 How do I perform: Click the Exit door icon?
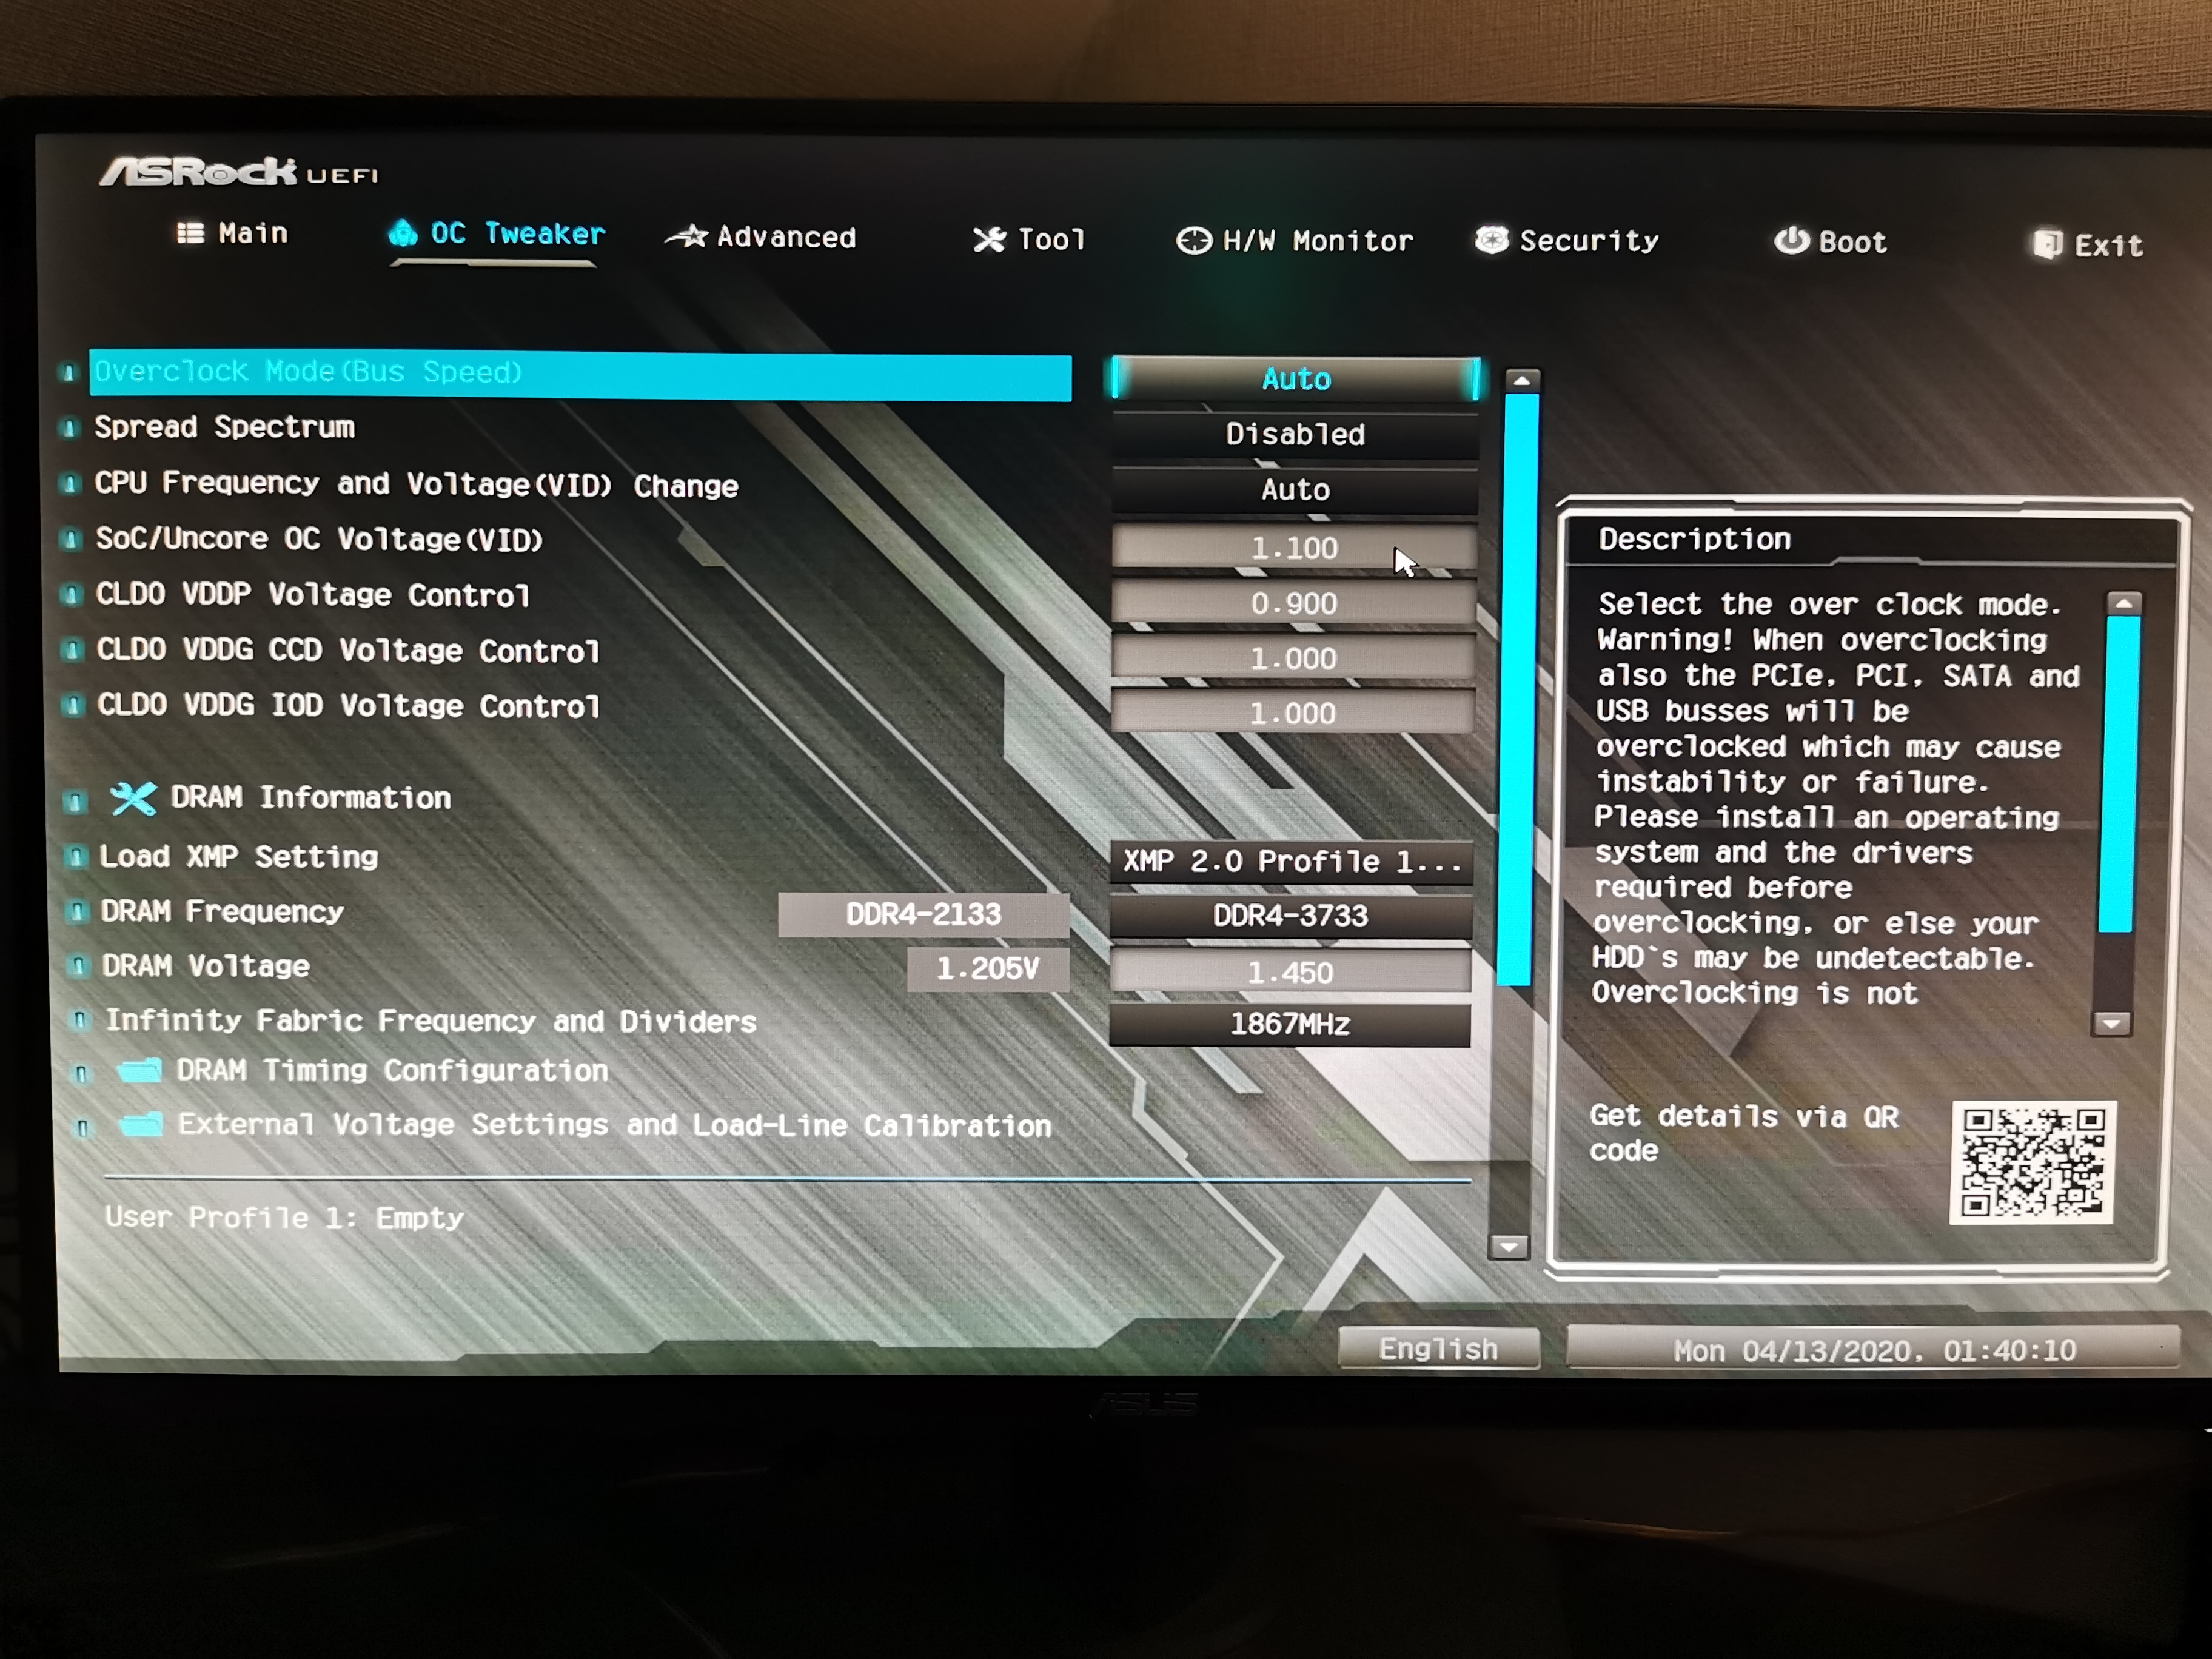[2047, 245]
